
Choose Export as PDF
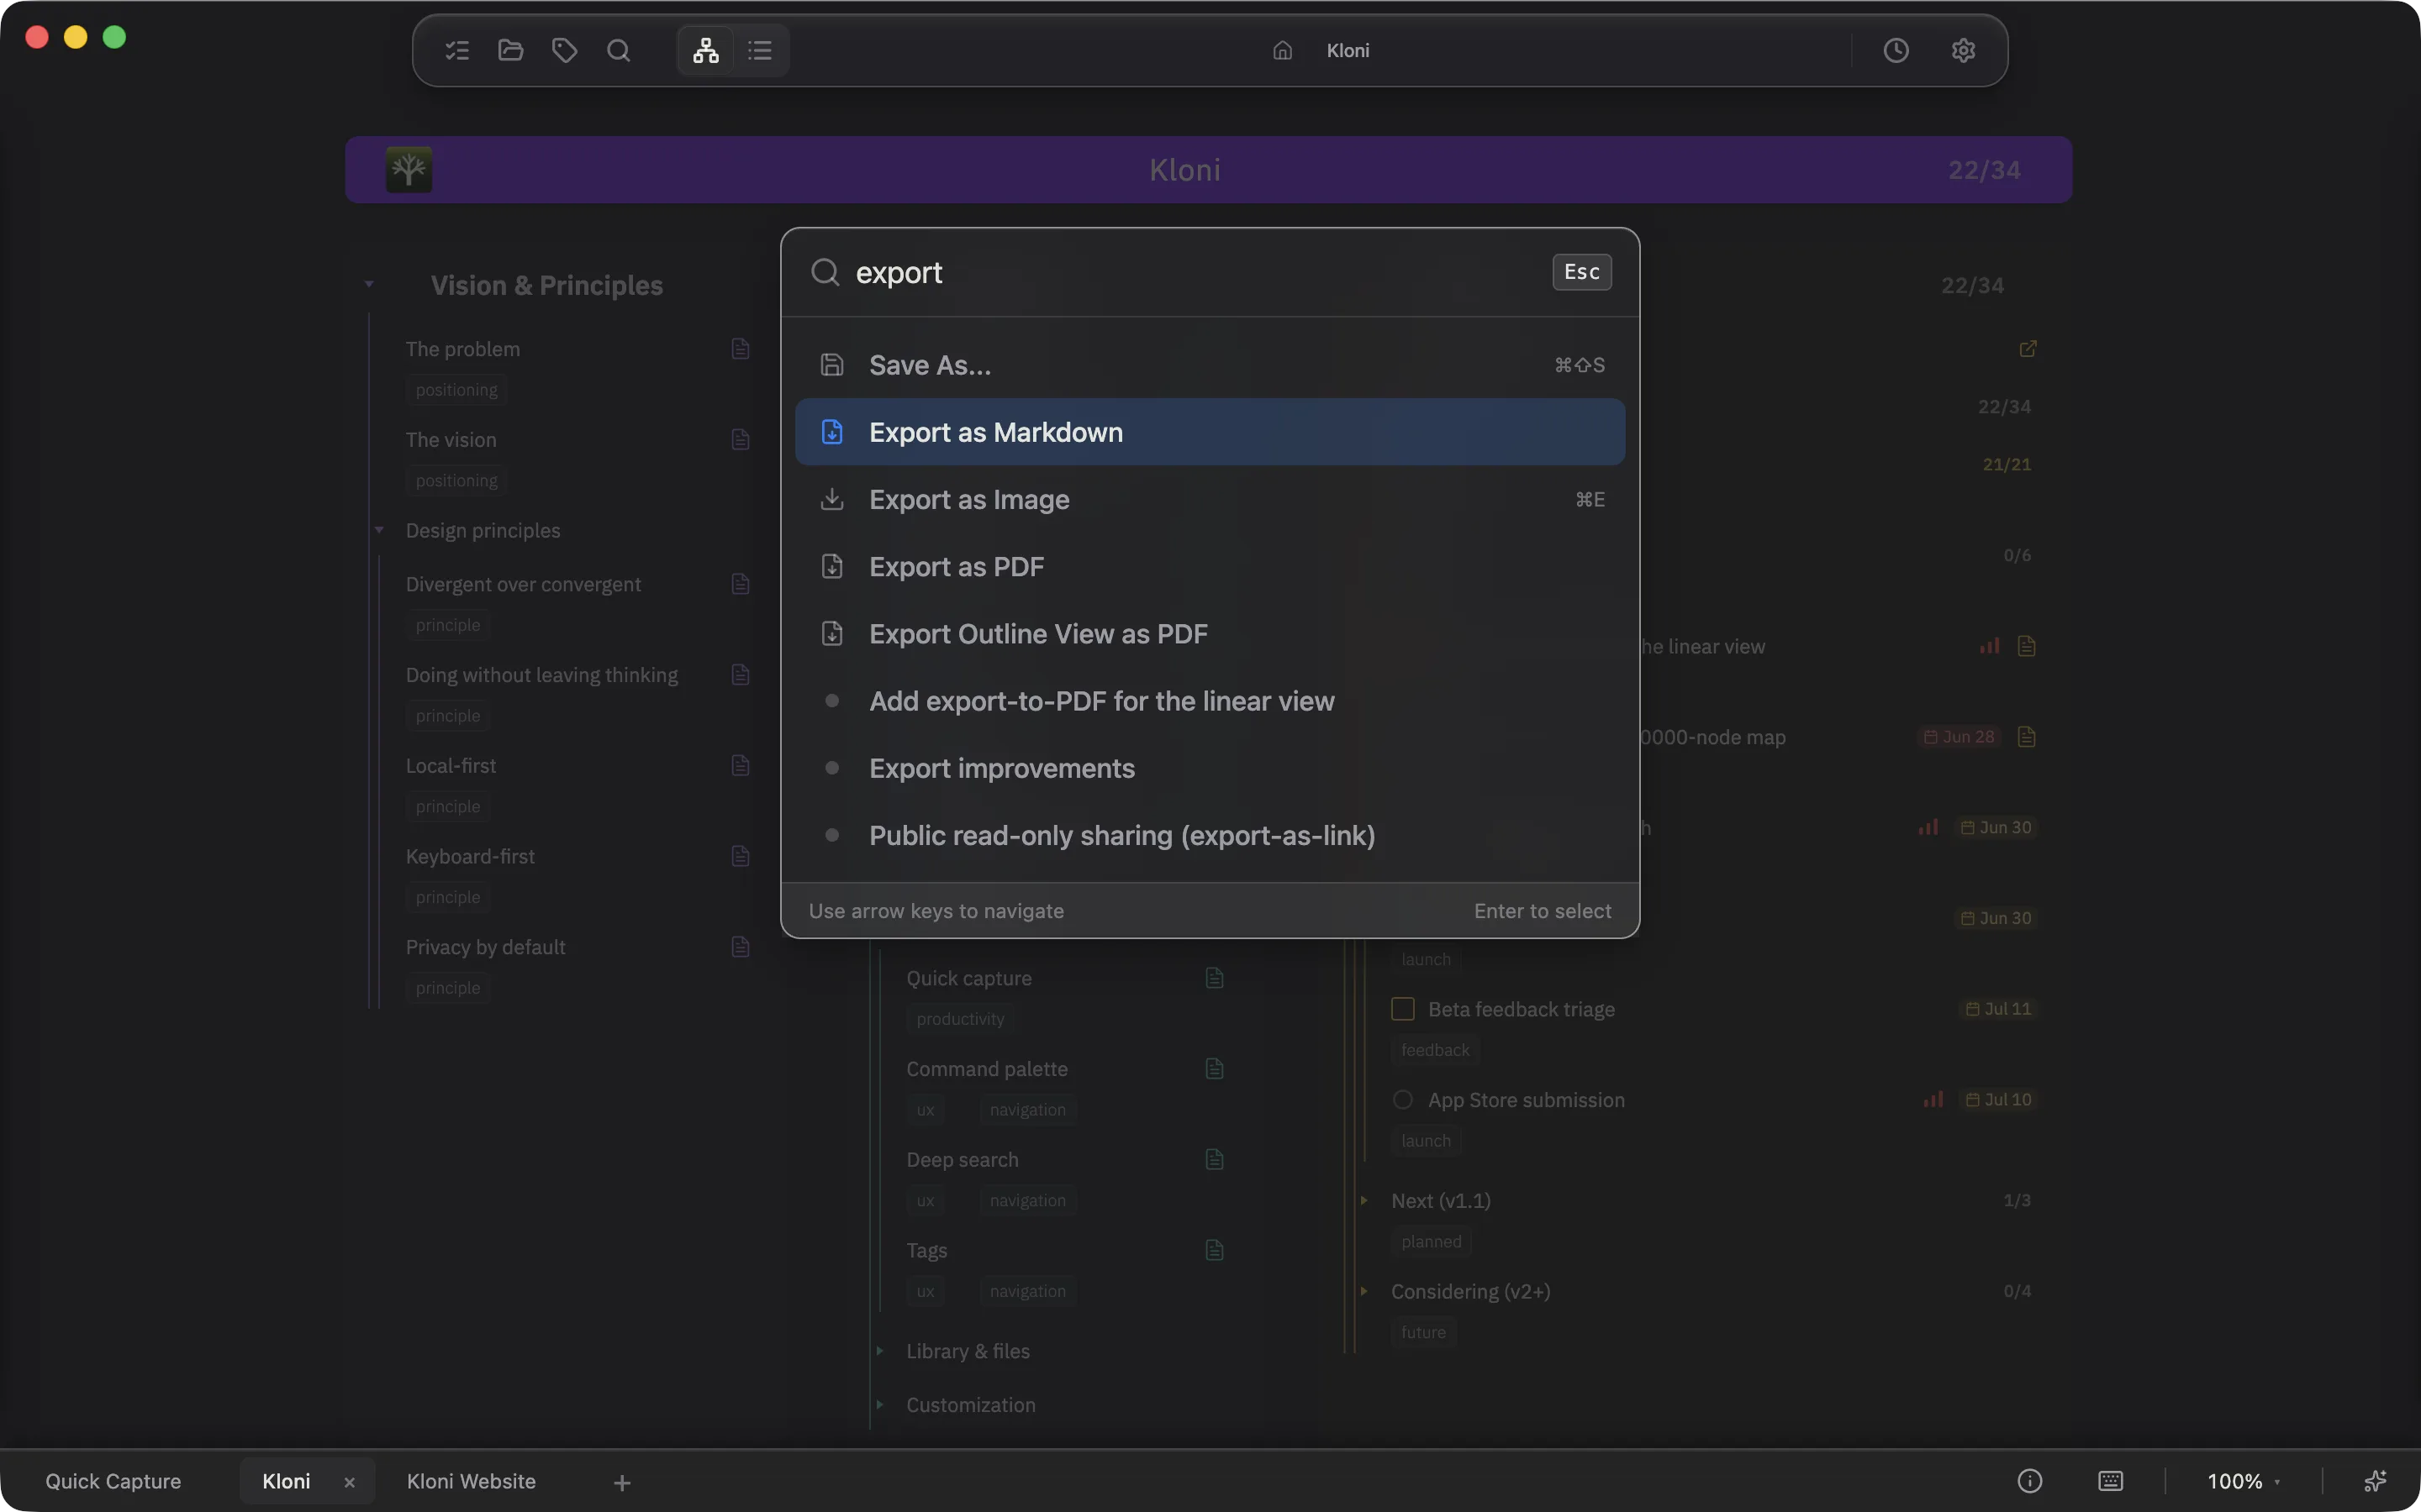point(1210,566)
